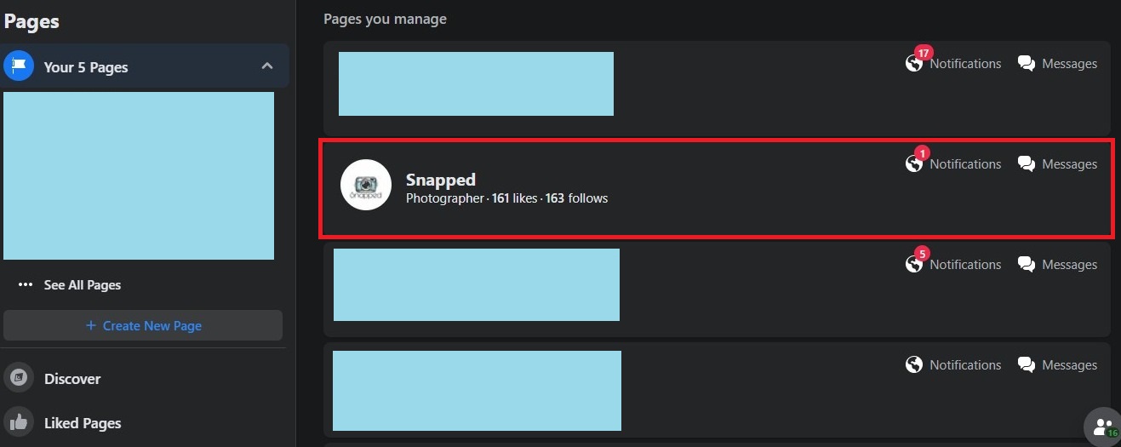
Task: Click the Liked Pages thumbs-up icon
Action: 19,423
